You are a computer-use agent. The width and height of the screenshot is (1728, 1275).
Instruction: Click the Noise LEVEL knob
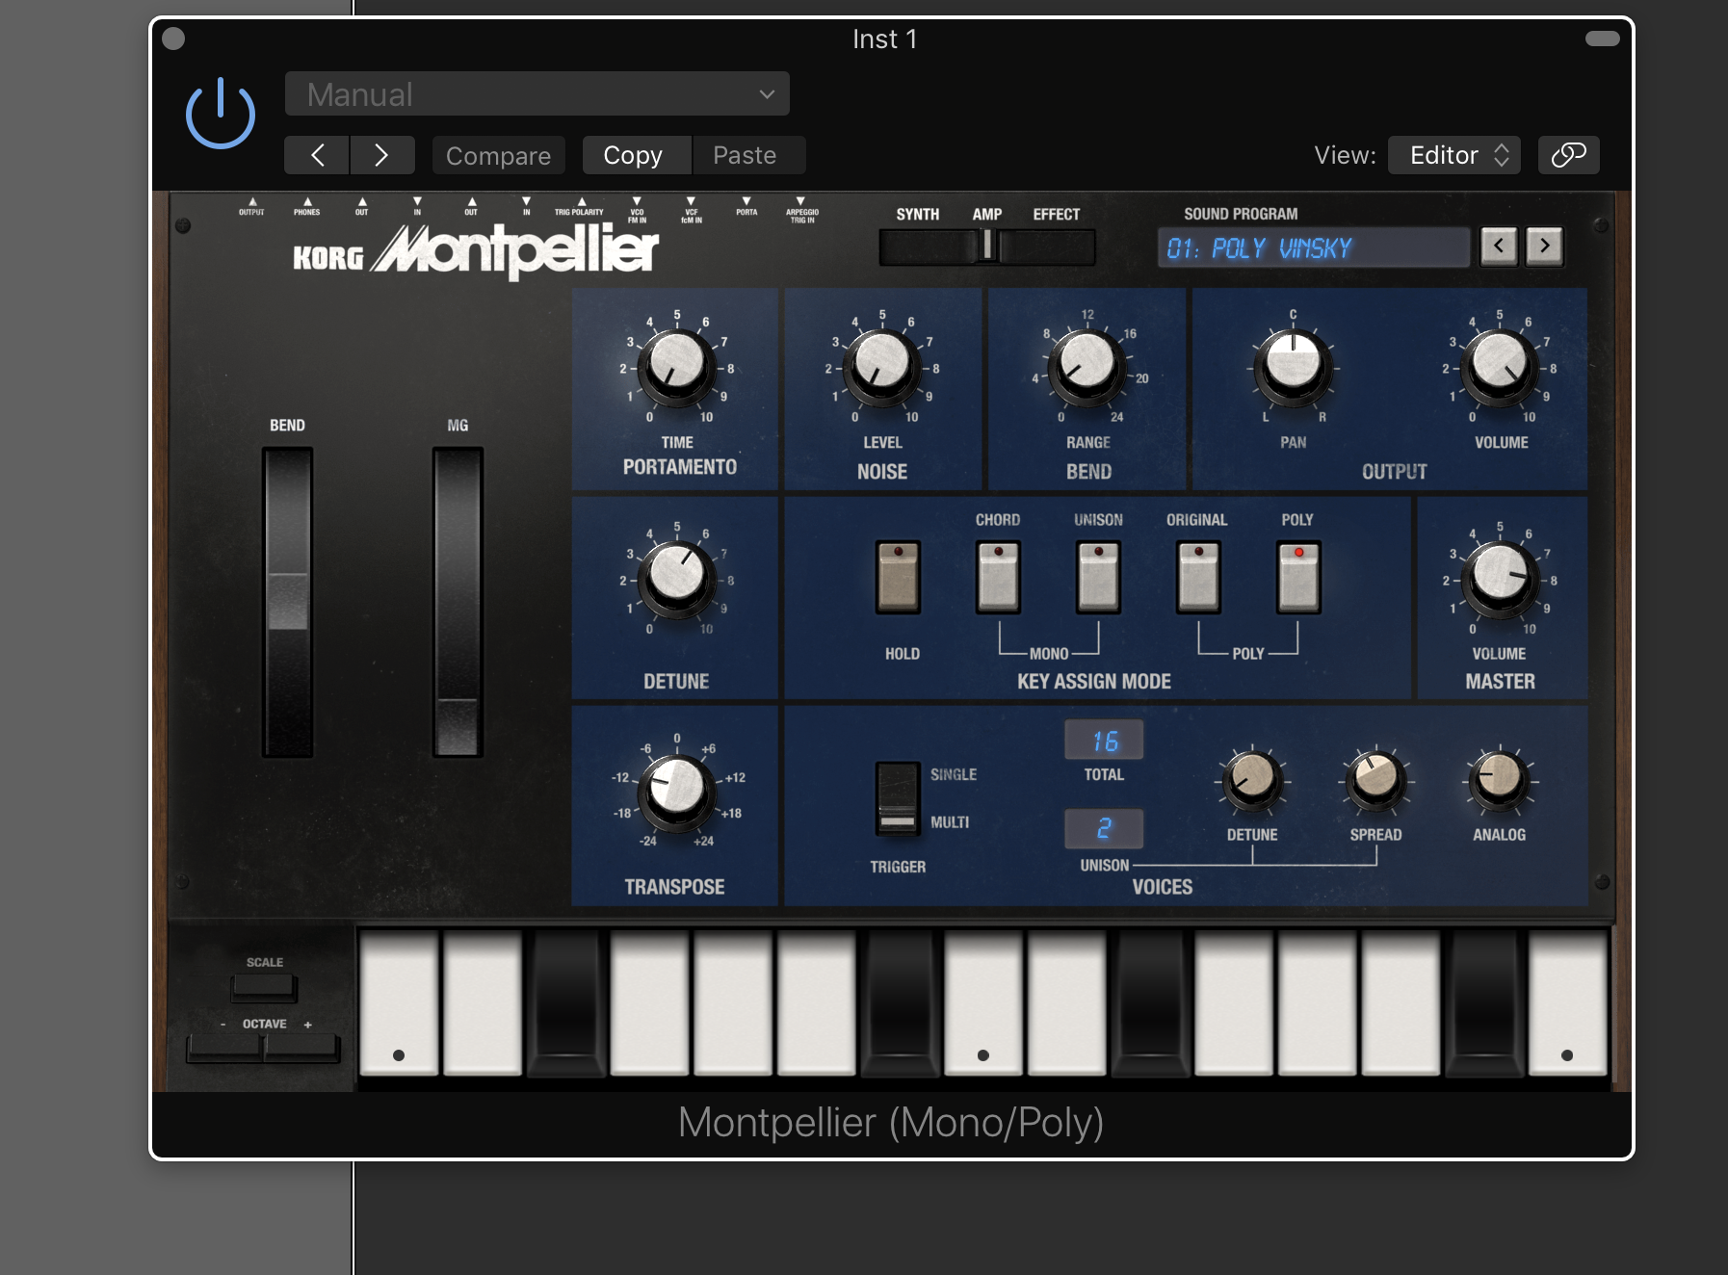881,367
